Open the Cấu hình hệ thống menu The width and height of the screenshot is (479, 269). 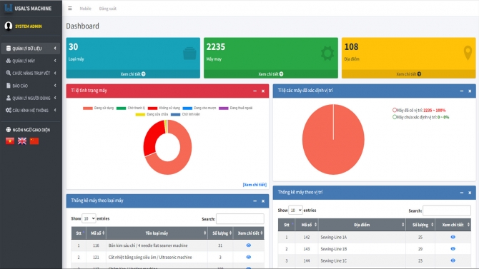31,110
